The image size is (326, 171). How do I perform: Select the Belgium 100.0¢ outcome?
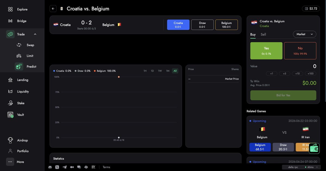click(227, 25)
